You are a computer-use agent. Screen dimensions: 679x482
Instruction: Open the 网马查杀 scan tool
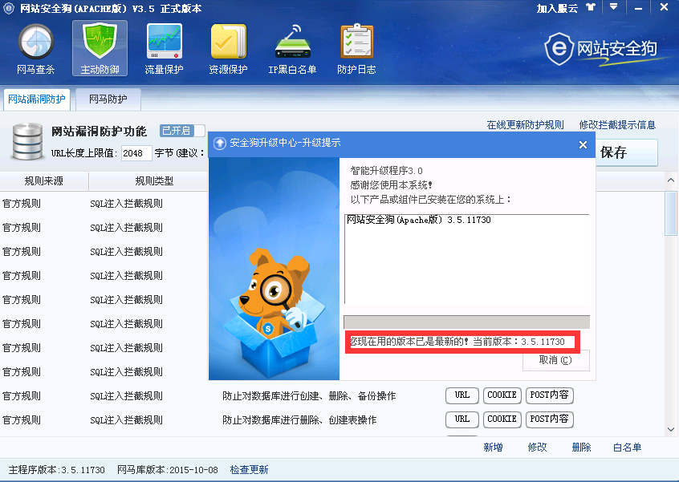tap(36, 49)
